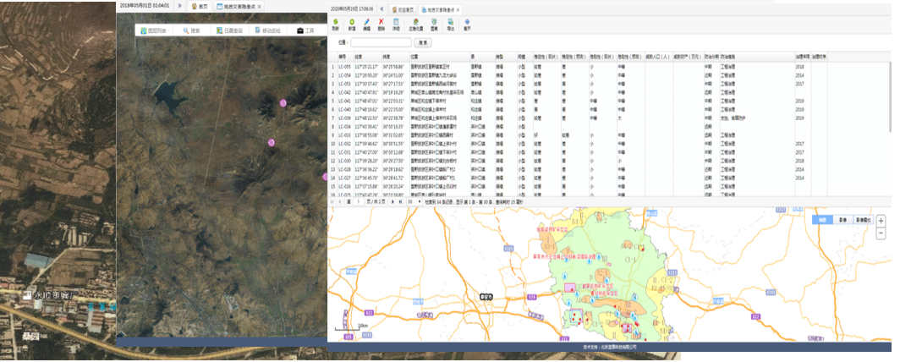Click the 类型 column header
Screen dimensions: 900x362
click(x=506, y=56)
